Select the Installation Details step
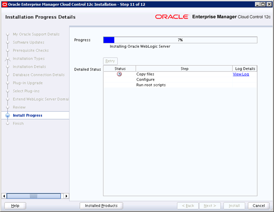Viewport: 274px width, 212px height. [29, 67]
